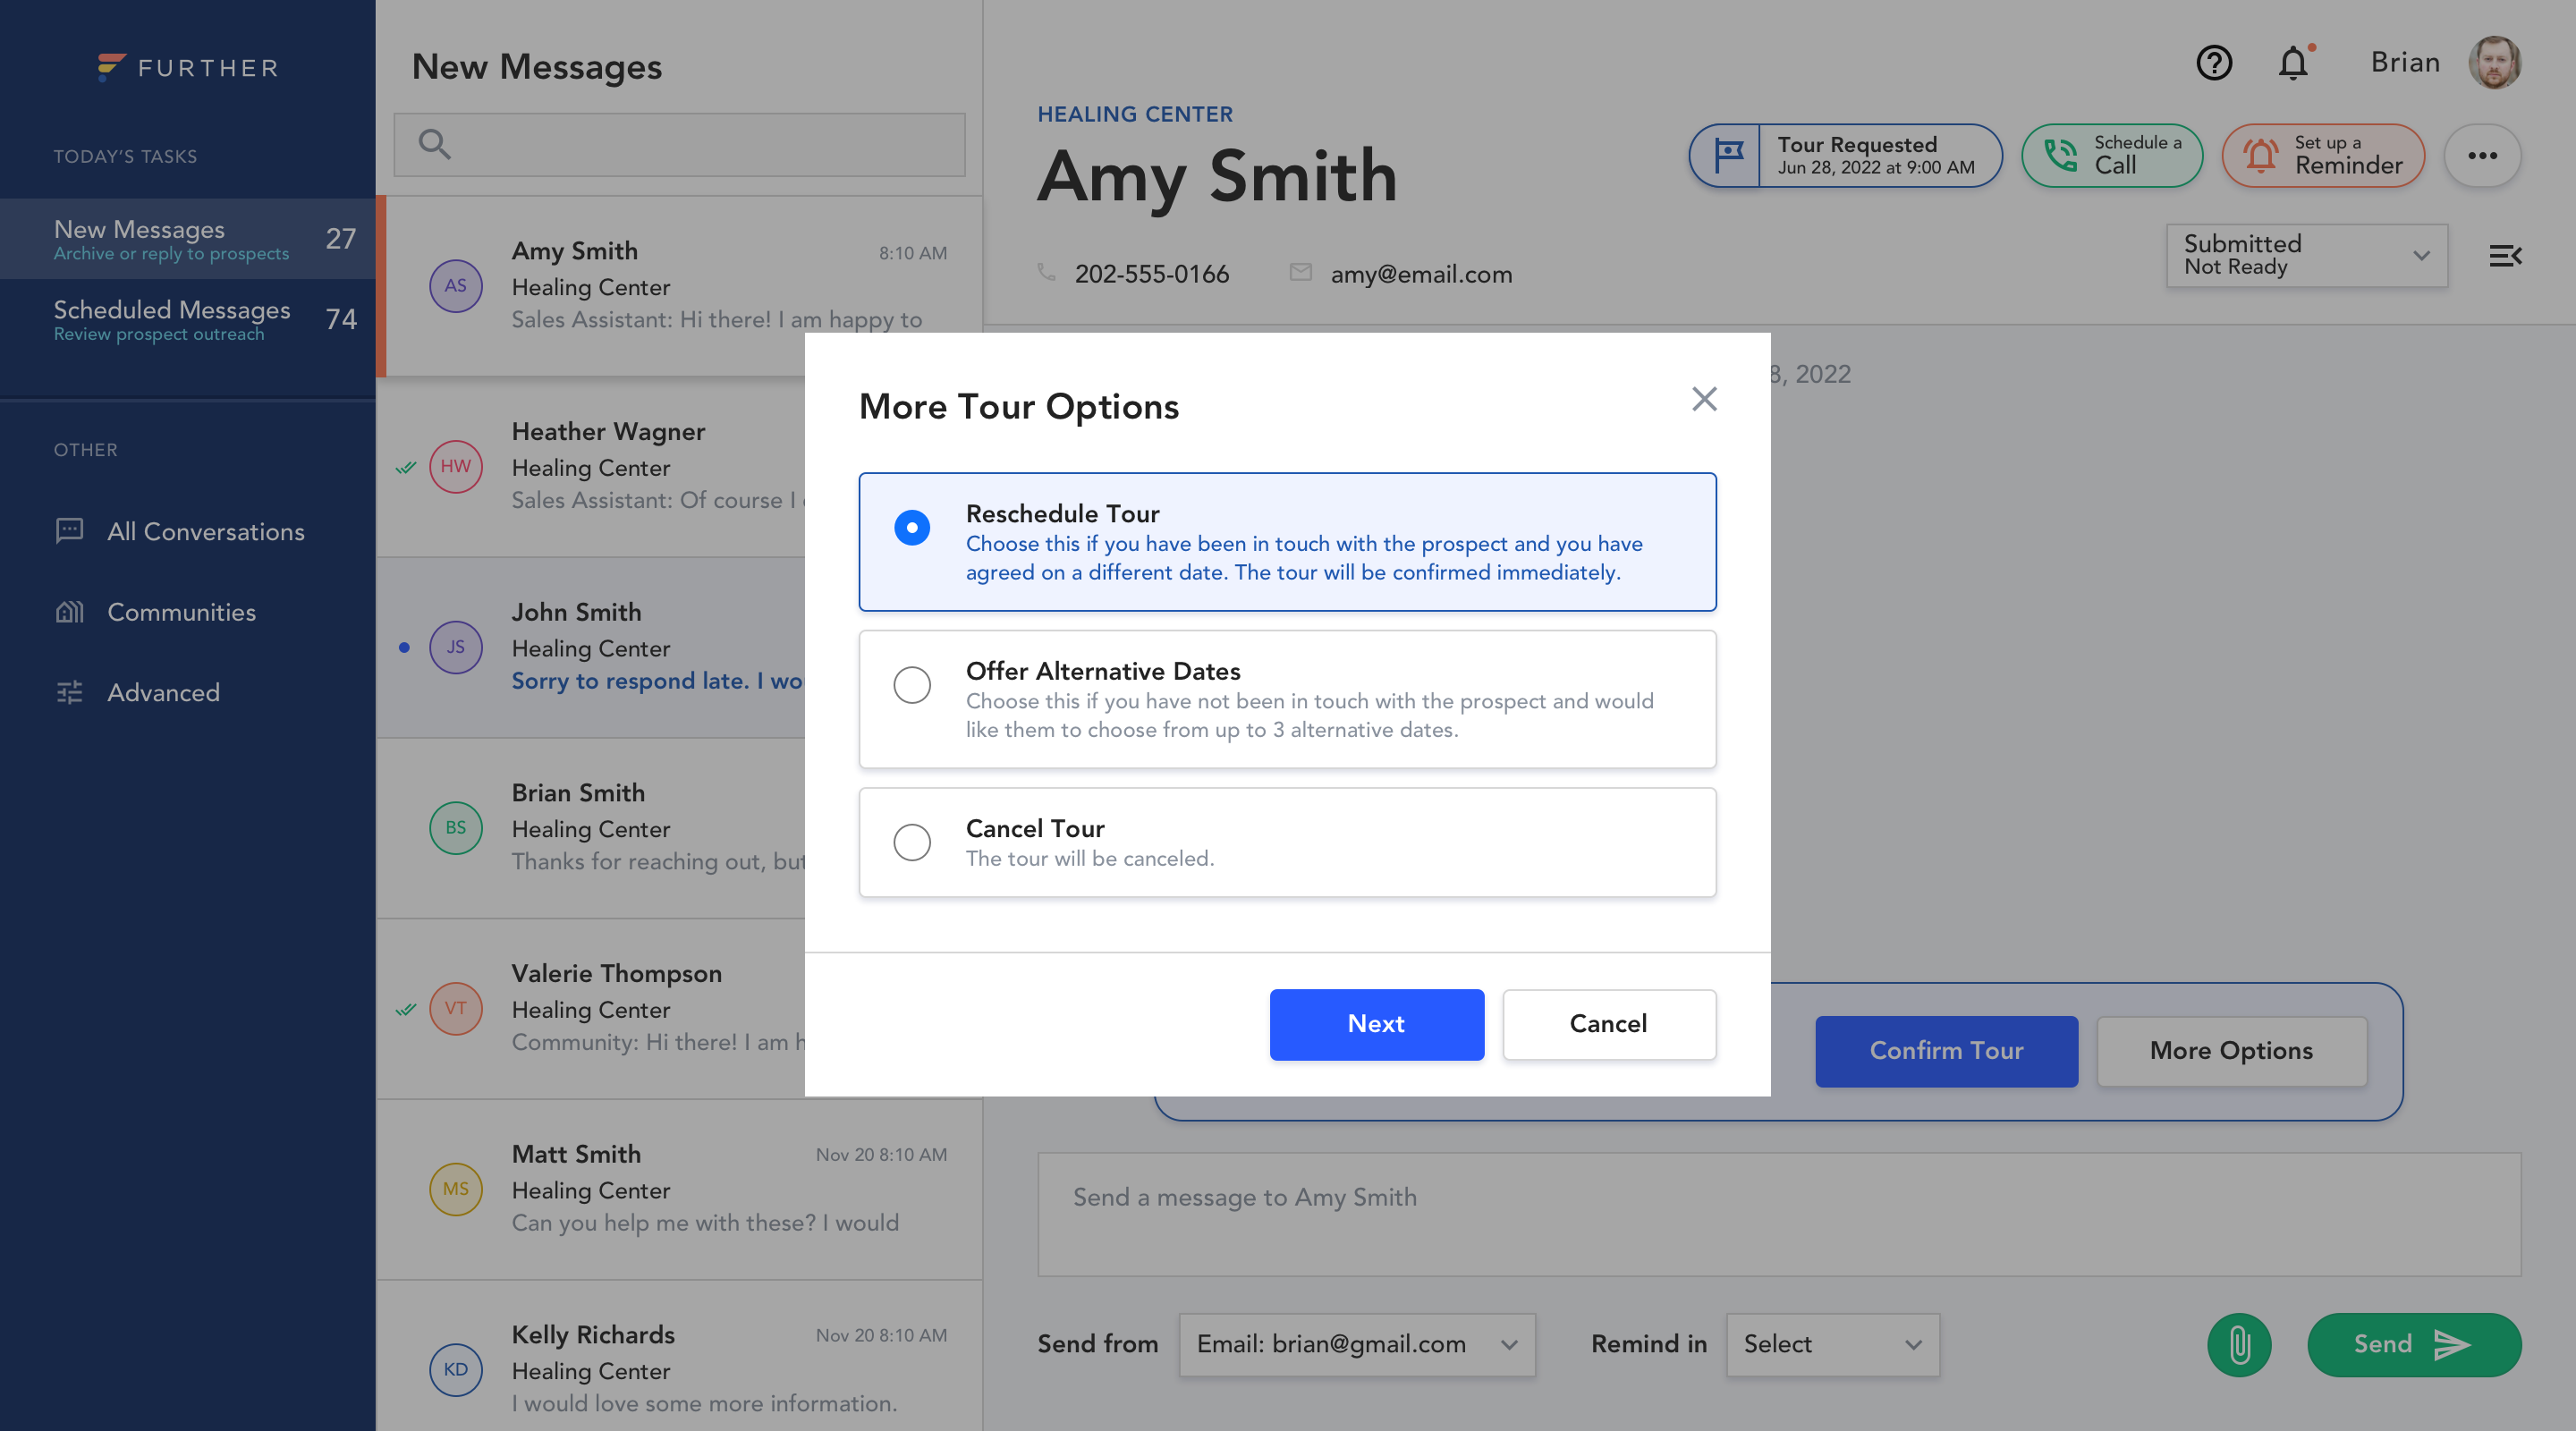This screenshot has width=2576, height=1431.
Task: Open Brian's profile avatar
Action: click(x=2494, y=63)
